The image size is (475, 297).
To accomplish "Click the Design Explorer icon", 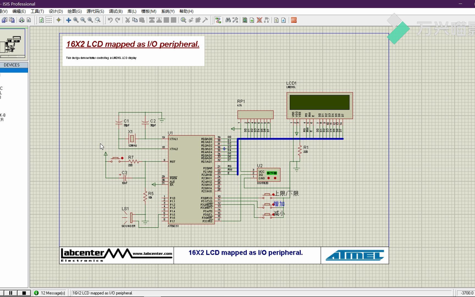I will (x=245, y=20).
